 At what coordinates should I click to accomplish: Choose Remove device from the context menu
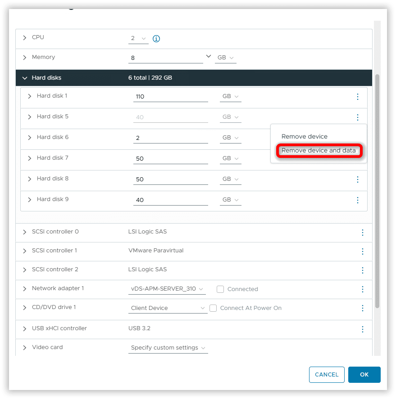tap(305, 137)
